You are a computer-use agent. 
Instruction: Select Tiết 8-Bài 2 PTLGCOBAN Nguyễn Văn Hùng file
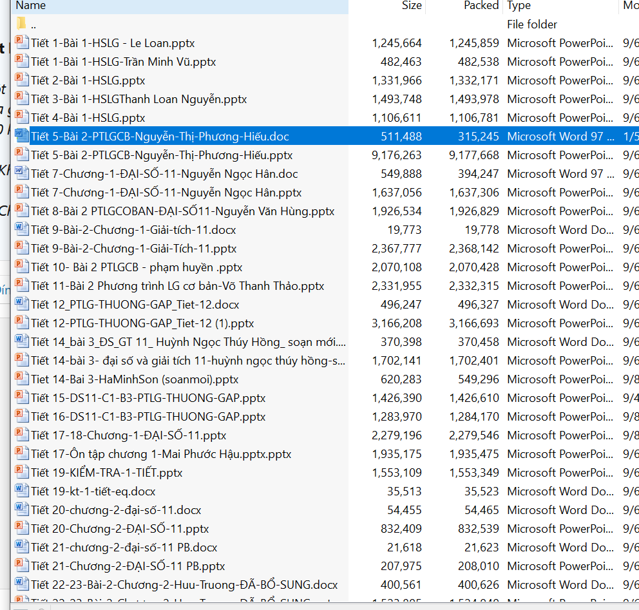182,211
